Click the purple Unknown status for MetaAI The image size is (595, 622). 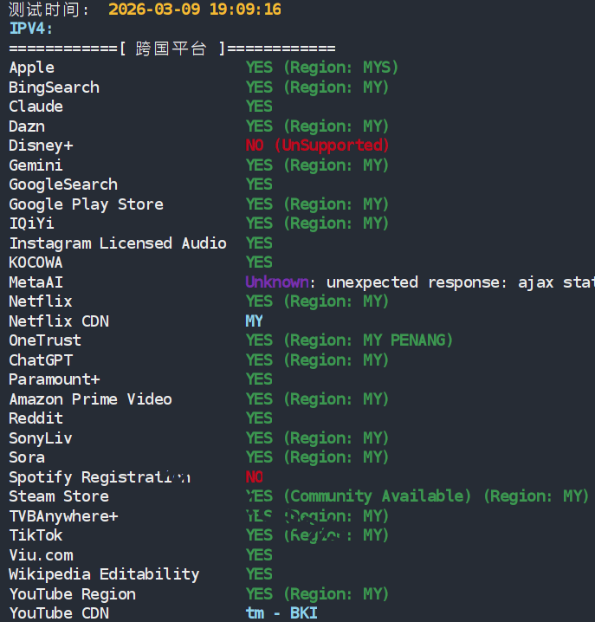[x=276, y=282]
